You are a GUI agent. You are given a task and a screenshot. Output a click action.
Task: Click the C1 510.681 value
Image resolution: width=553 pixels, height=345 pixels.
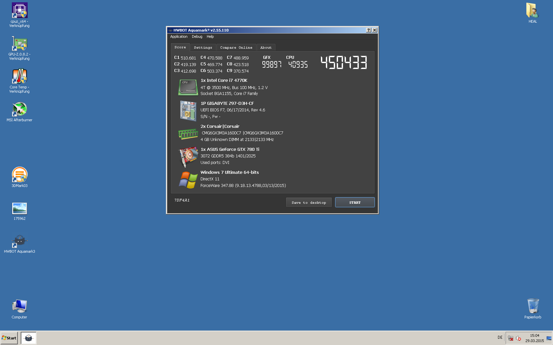point(185,58)
